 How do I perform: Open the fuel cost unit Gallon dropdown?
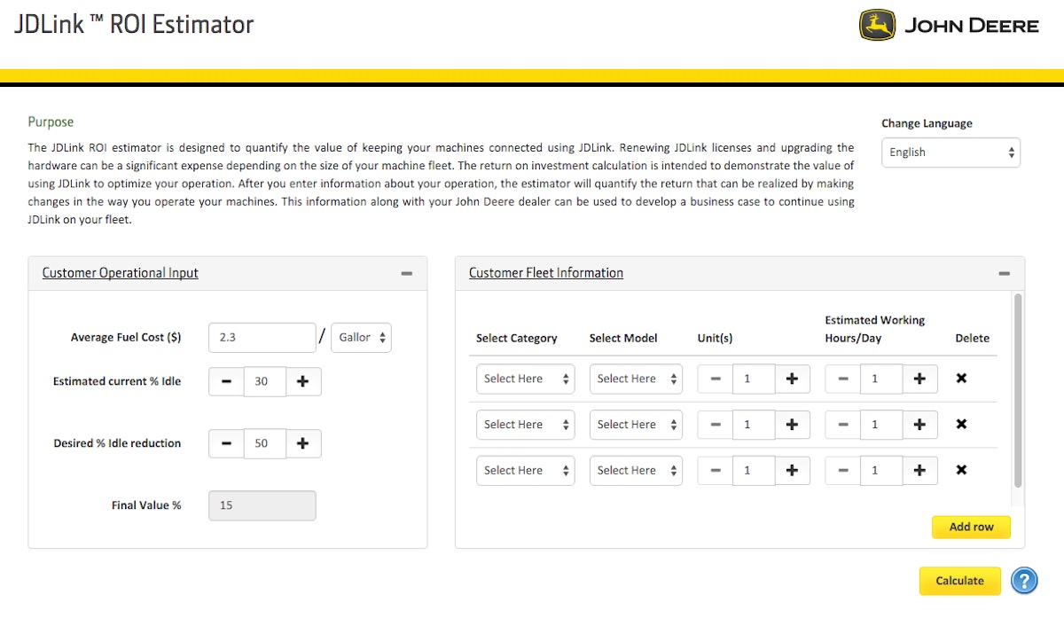(361, 337)
